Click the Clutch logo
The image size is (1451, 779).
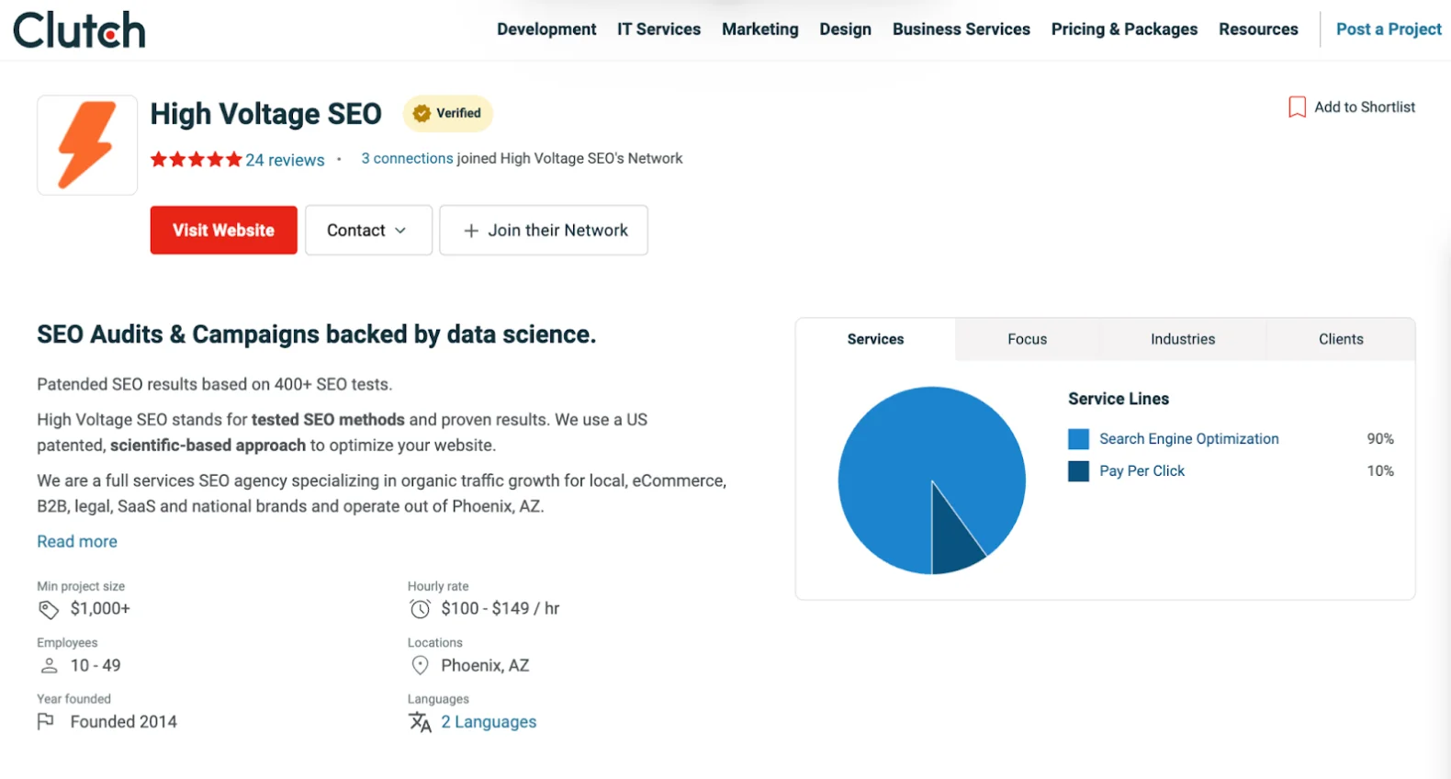pos(79,30)
